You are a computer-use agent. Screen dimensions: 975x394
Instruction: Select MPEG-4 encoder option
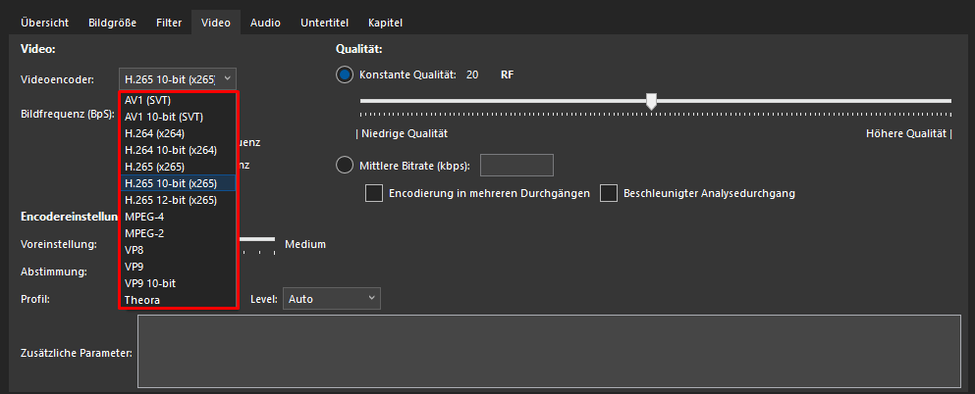pyautogui.click(x=177, y=218)
